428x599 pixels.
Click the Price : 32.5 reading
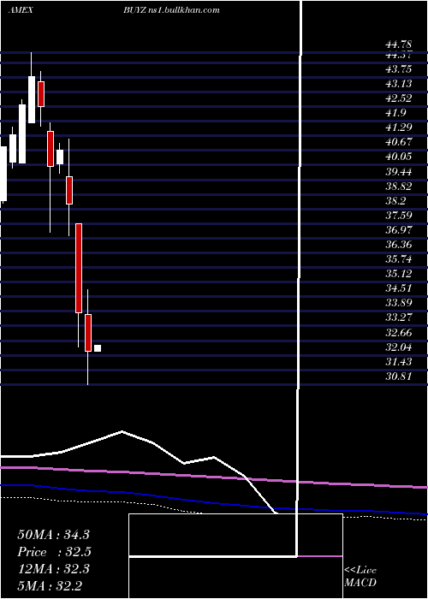click(x=54, y=552)
